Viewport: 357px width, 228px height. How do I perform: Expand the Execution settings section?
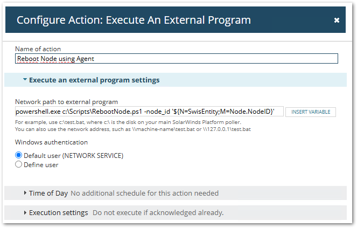(x=58, y=213)
